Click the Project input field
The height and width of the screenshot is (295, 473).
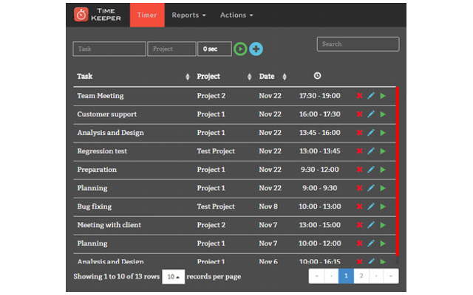click(171, 49)
